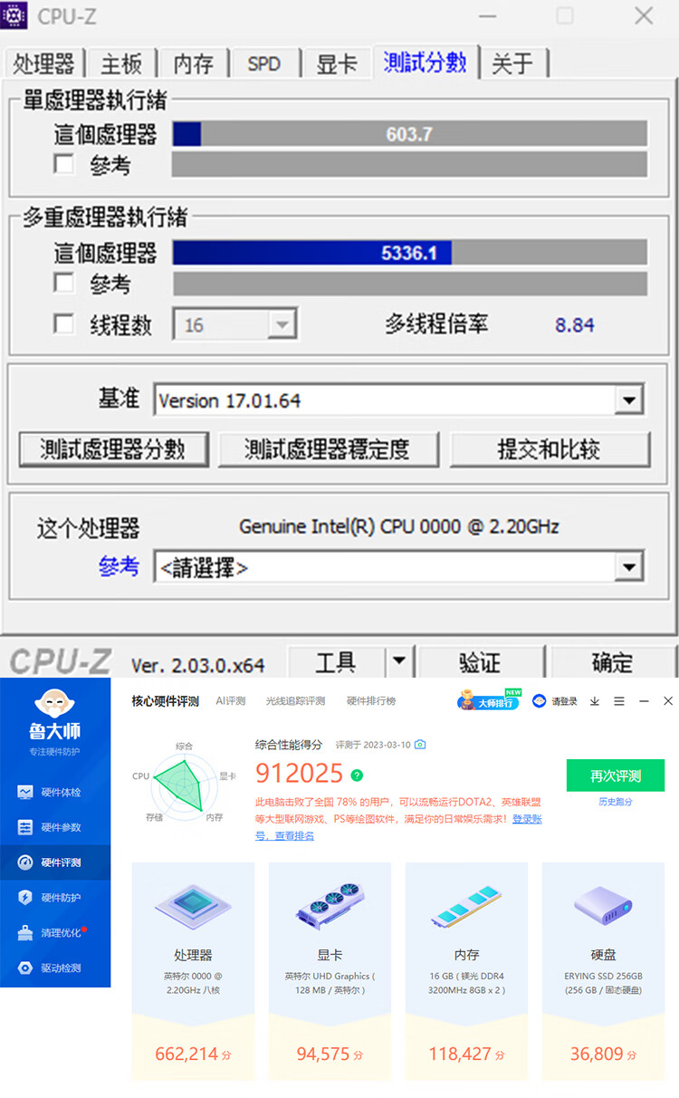
Task: Open 硬件防护 in Ludashi sidebar
Action: 54,897
